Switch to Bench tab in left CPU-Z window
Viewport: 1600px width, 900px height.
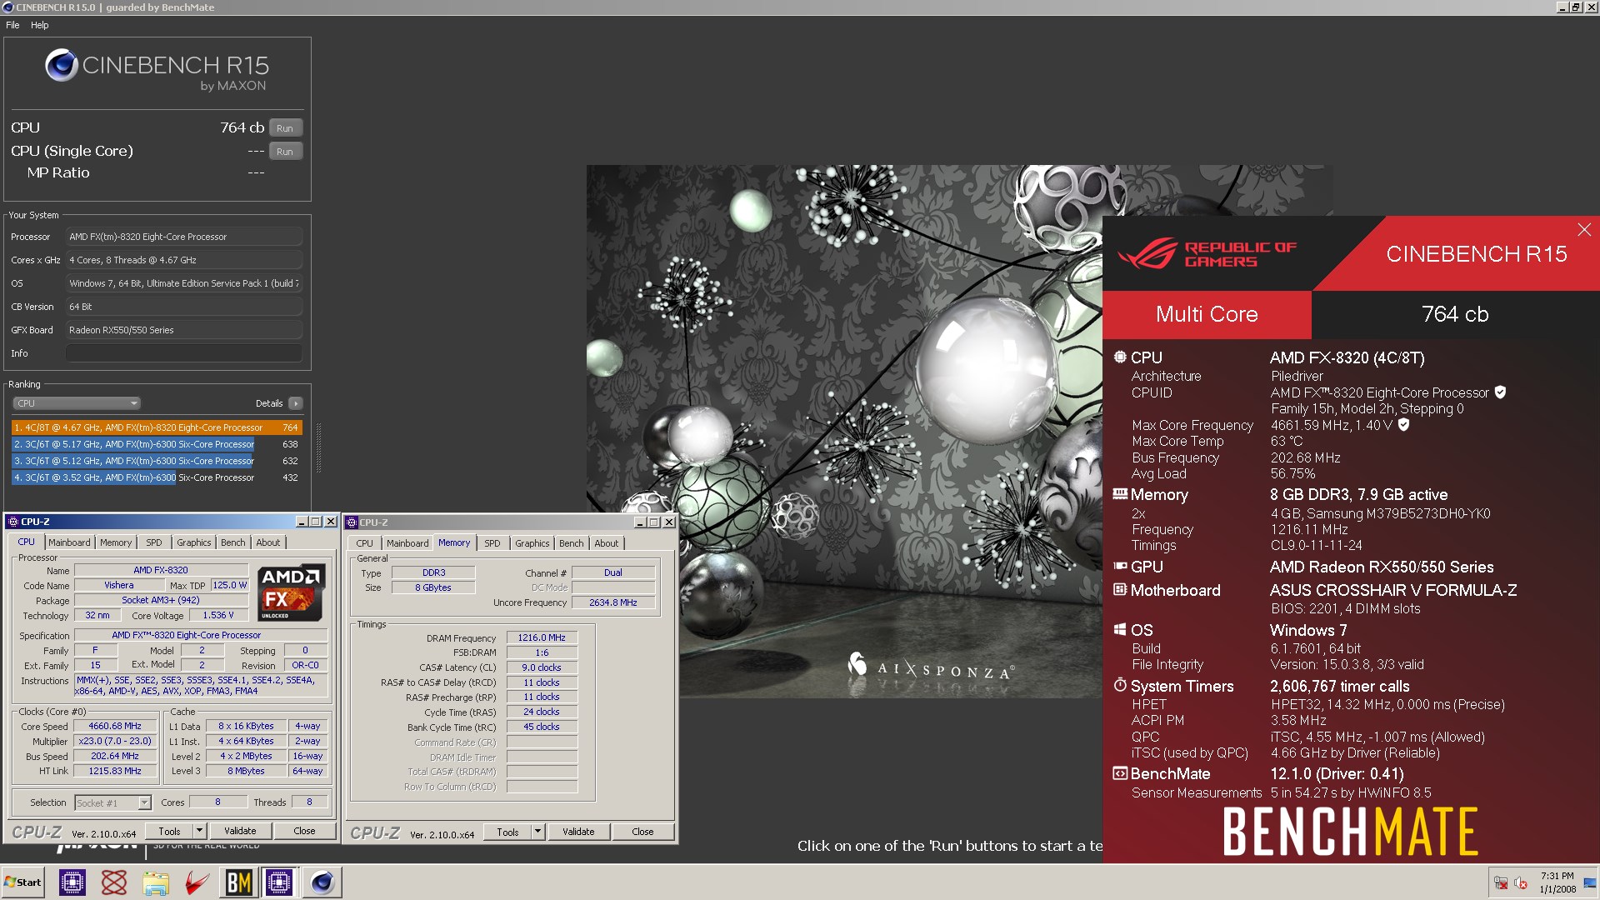coord(233,542)
